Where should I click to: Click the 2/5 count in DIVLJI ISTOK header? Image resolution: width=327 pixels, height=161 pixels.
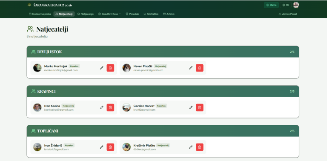[292, 52]
